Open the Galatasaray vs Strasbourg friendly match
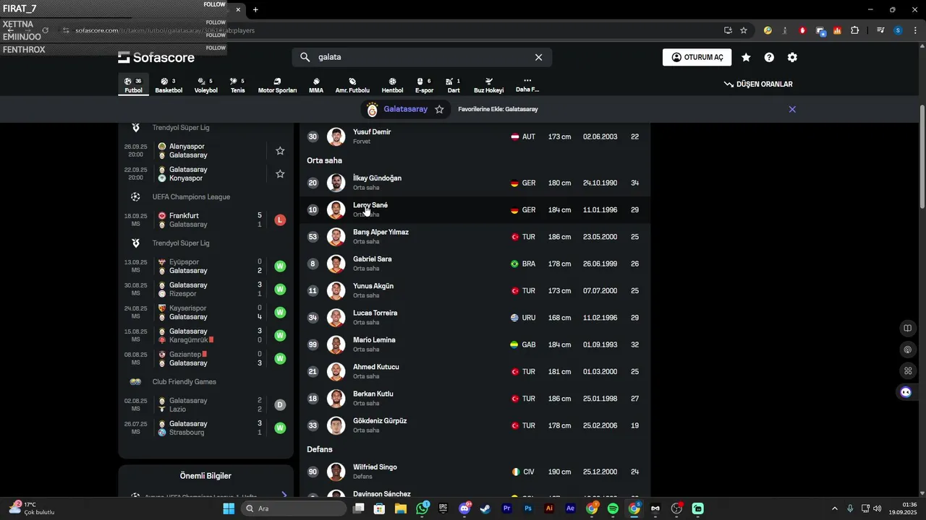The image size is (926, 520). [206, 428]
